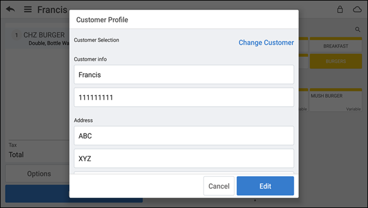368x208 pixels.
Task: Click the cloud sync icon
Action: tap(357, 9)
